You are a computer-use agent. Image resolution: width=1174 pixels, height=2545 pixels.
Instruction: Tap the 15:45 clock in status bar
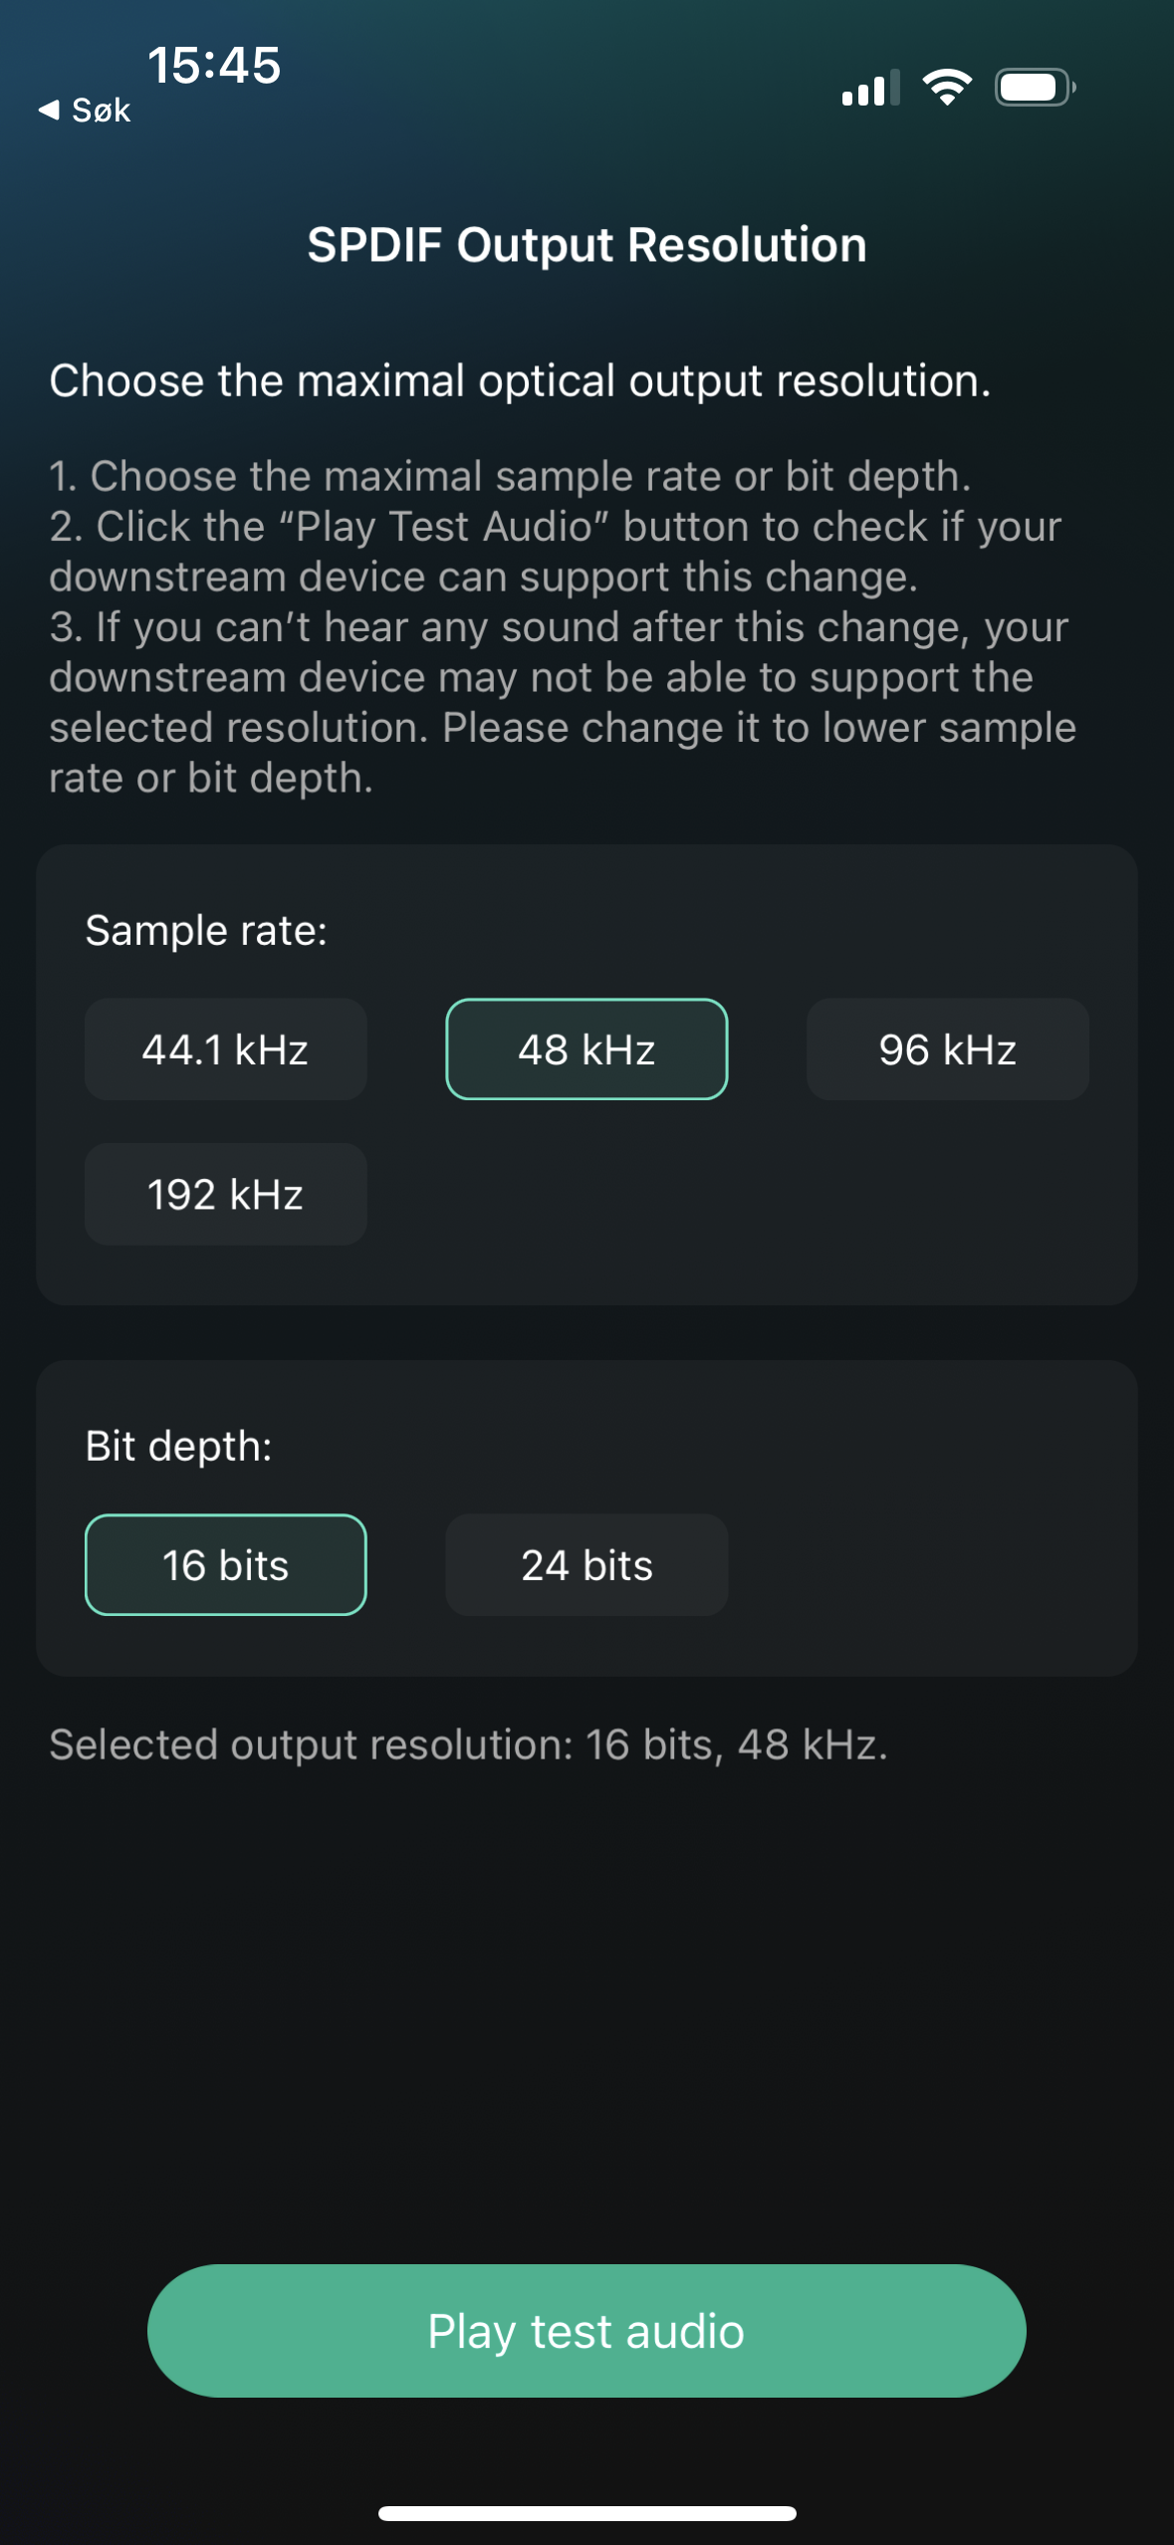tap(214, 66)
